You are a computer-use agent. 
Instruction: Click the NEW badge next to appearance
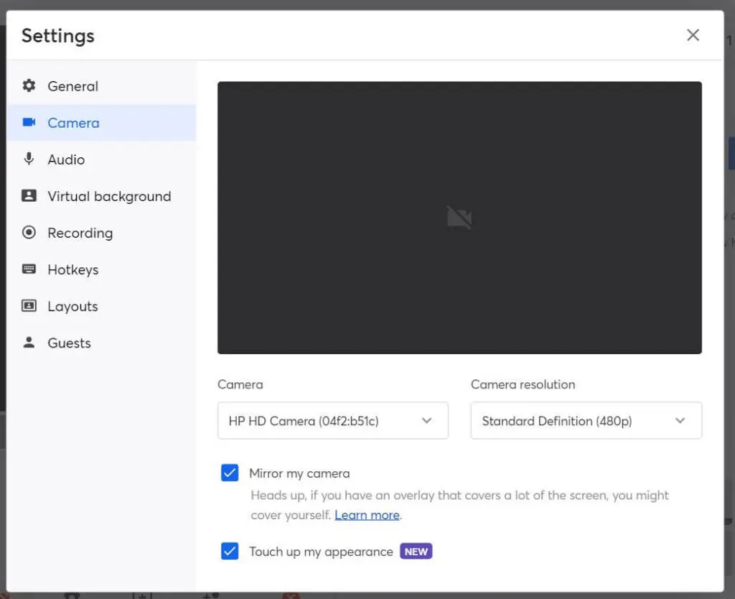coord(416,552)
